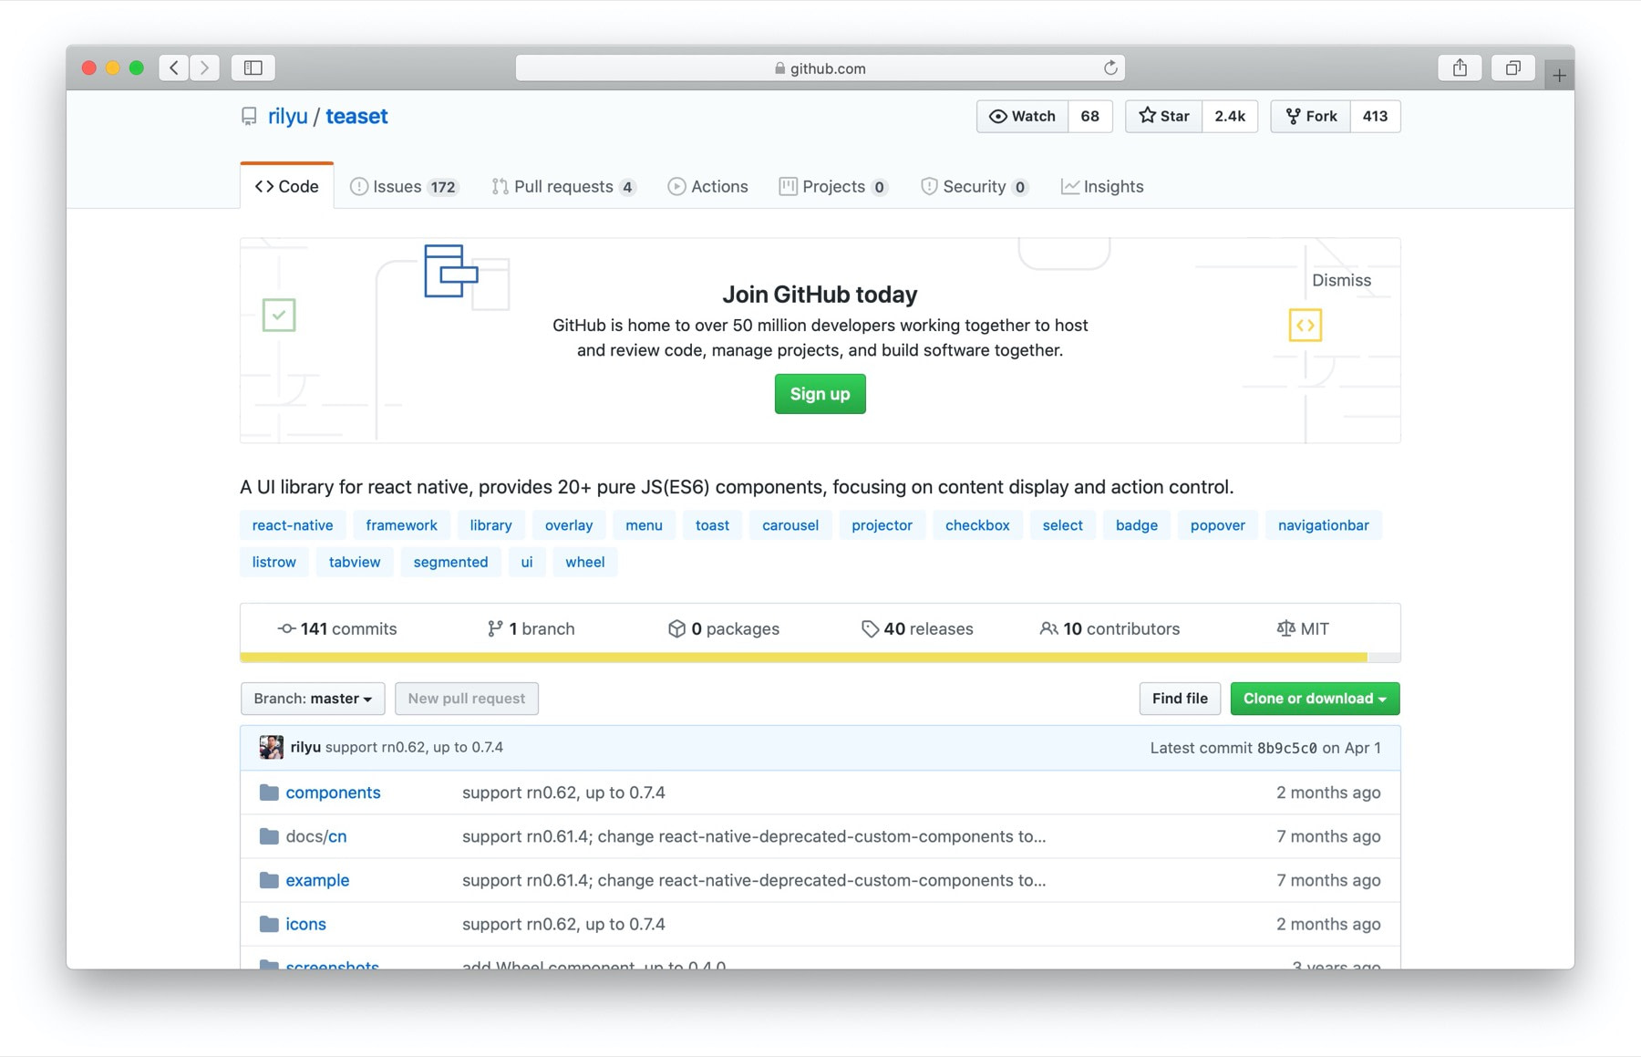Open the library topic tag

point(490,525)
